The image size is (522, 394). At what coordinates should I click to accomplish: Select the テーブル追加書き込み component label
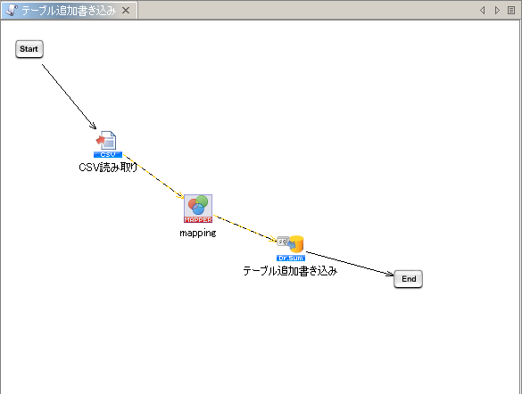[x=290, y=271]
